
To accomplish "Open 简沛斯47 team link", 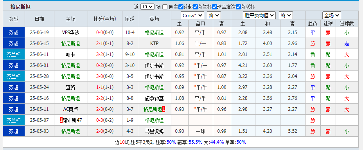I will 72,120.
